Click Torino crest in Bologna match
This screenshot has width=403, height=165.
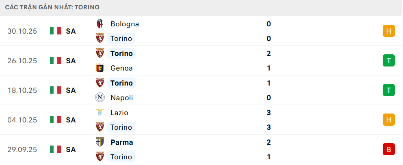[x=100, y=39]
